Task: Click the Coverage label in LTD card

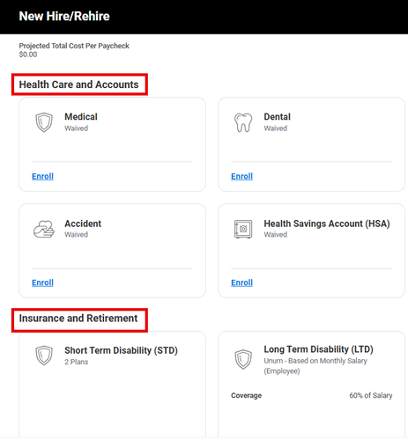Action: (246, 395)
